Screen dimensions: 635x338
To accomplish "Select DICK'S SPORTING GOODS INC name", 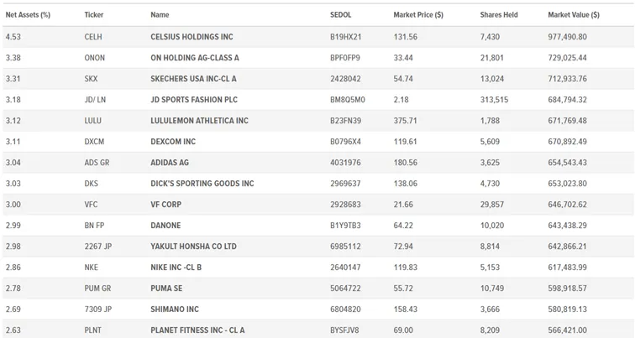I will click(202, 184).
